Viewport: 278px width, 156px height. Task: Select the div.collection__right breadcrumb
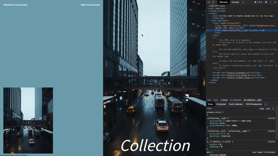(252, 100)
